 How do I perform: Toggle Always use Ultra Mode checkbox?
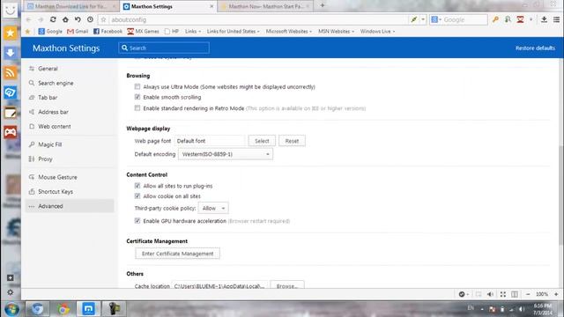pyautogui.click(x=137, y=86)
